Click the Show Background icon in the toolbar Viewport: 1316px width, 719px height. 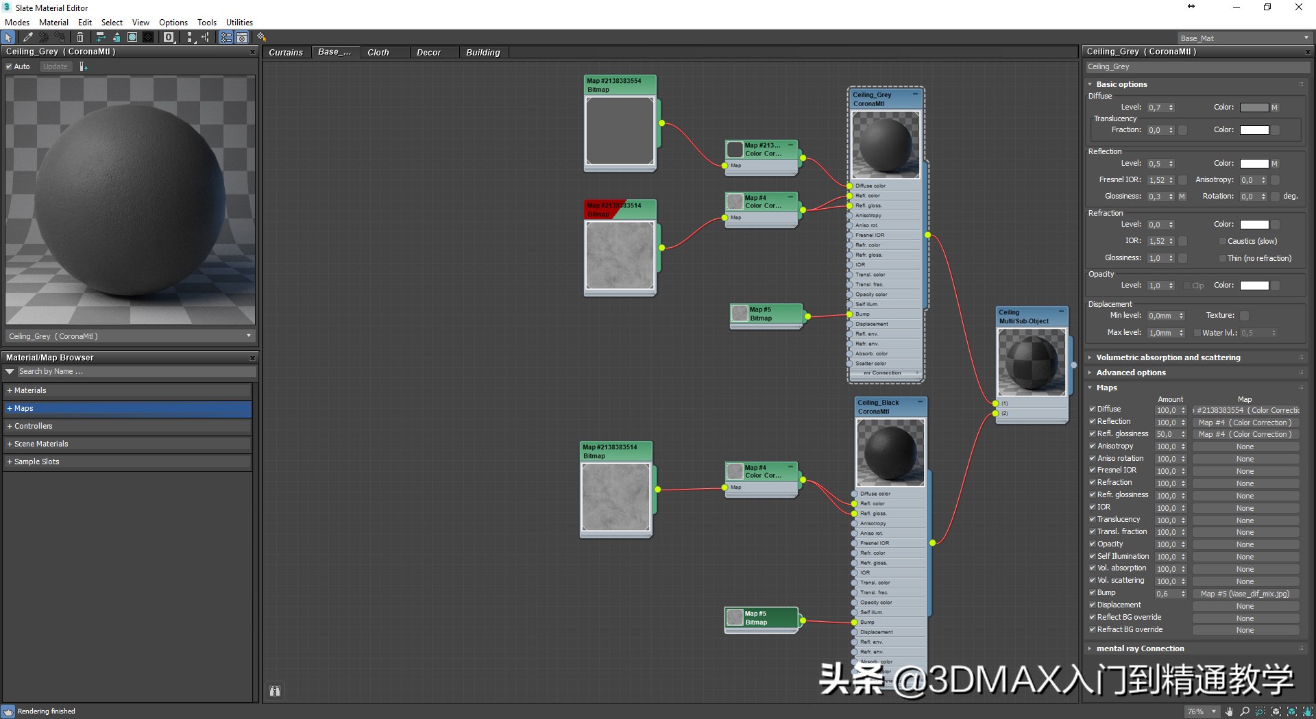pyautogui.click(x=149, y=38)
